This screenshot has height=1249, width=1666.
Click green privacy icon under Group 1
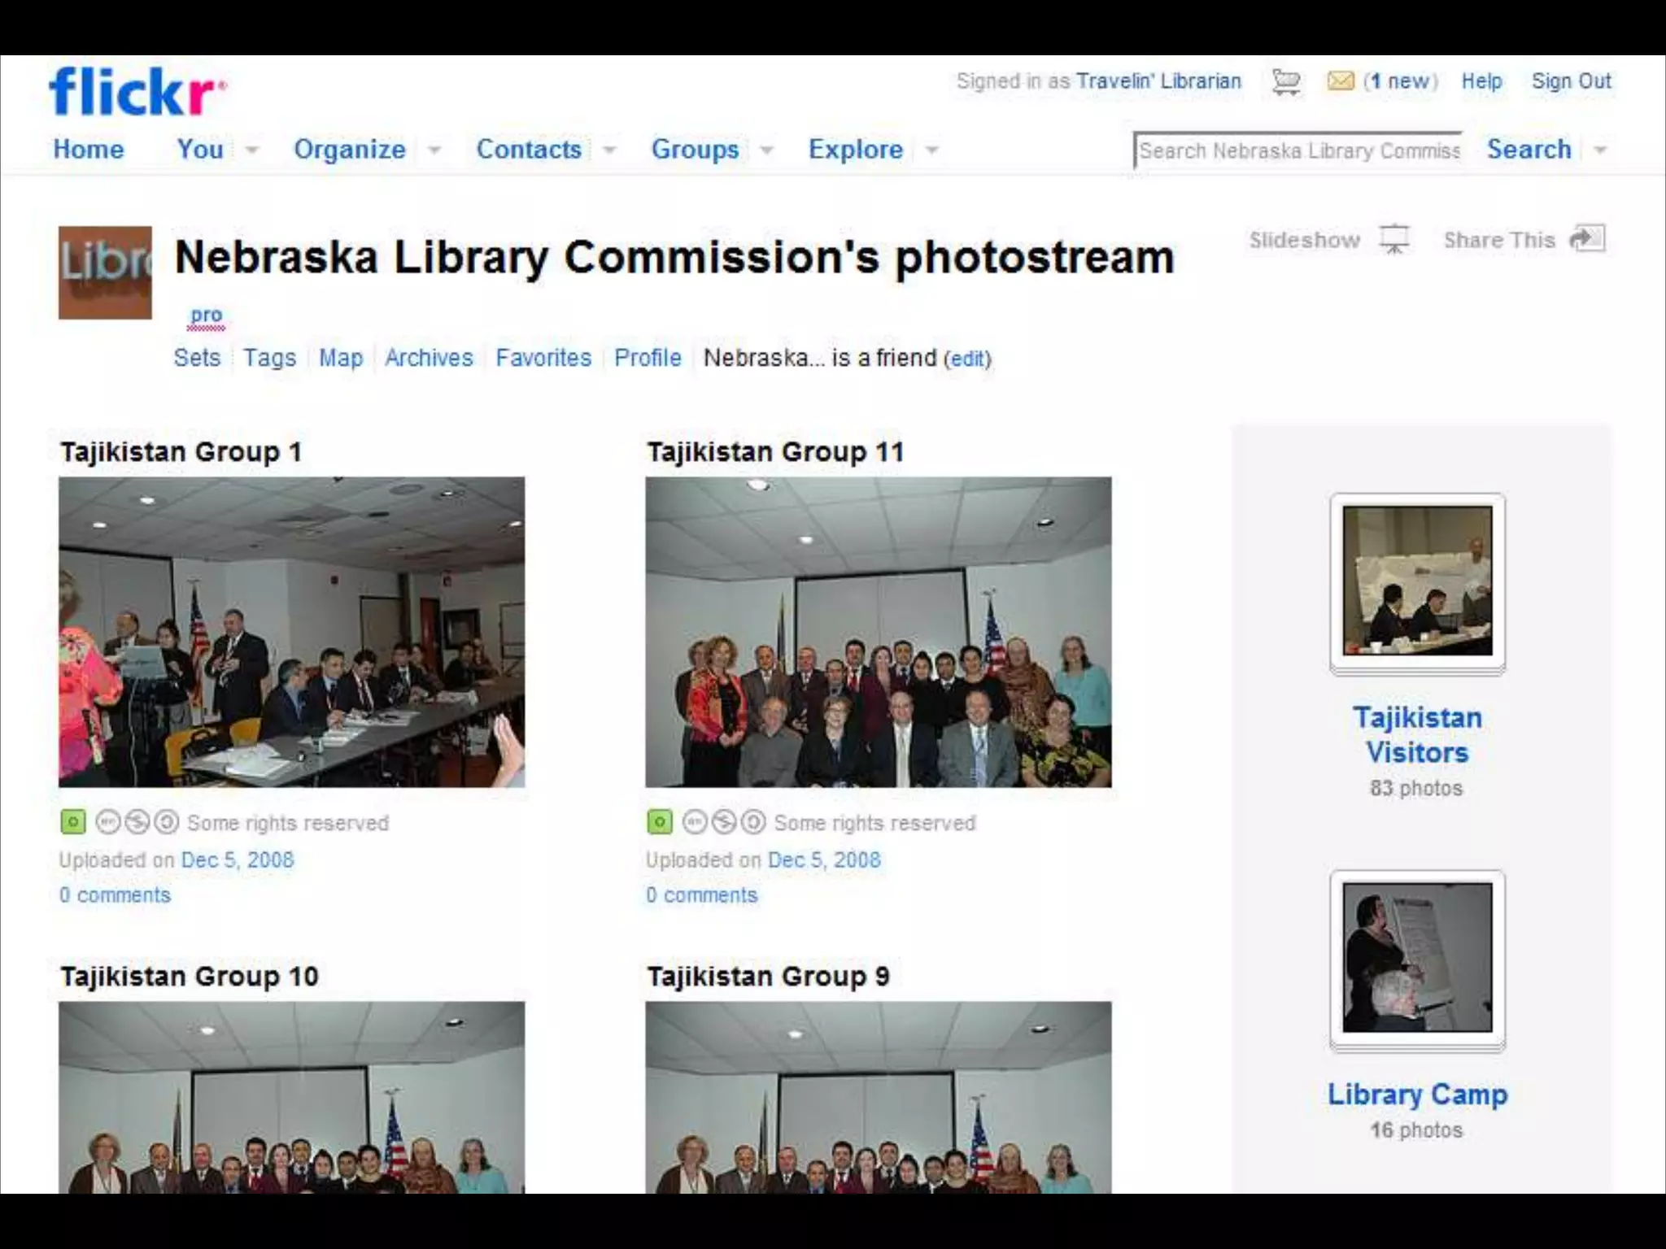pos(72,822)
